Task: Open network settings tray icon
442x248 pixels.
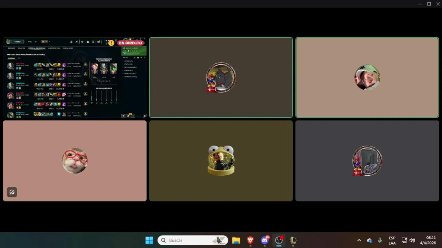Action: click(x=404, y=240)
